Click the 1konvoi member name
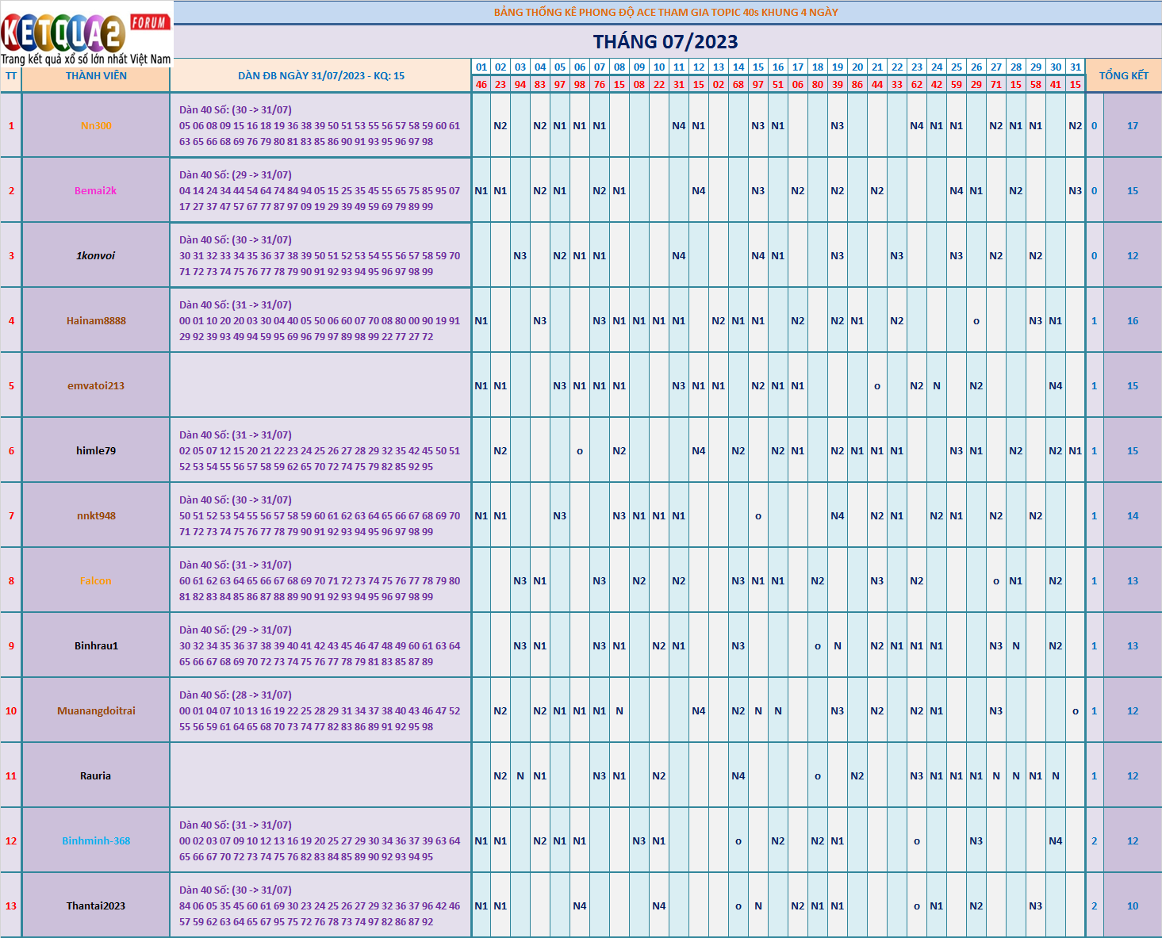 pos(96,256)
